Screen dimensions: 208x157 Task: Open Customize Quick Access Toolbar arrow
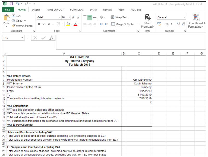(x=34, y=4)
